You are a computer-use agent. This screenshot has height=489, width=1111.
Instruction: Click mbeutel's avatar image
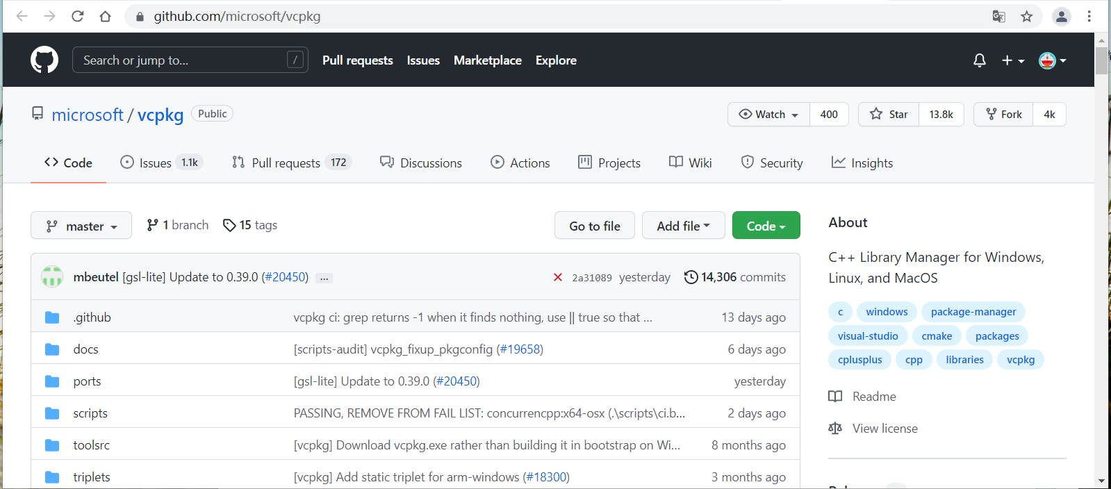[52, 276]
